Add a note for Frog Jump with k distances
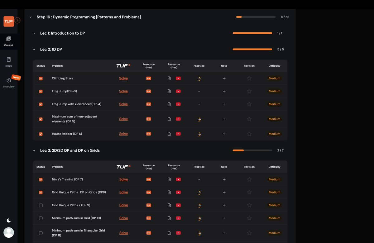Screen dimensions: 374x243 pos(224,104)
